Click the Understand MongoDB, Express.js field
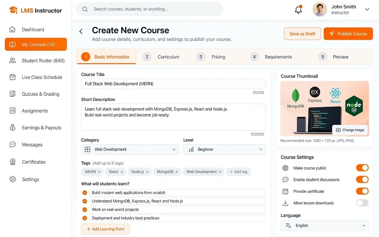This screenshot has height=237, width=379. tap(177, 201)
